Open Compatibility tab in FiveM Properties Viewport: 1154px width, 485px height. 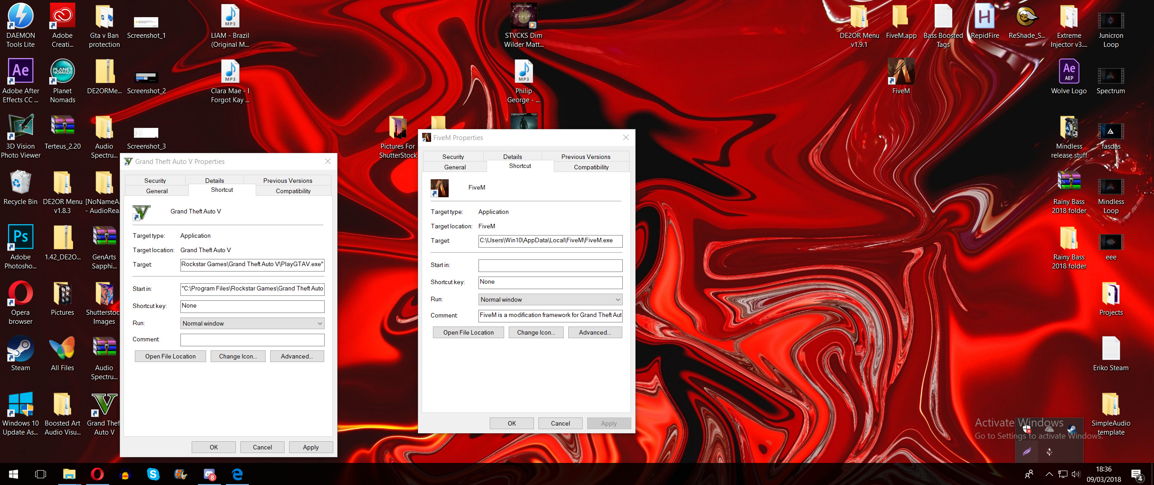tap(591, 167)
